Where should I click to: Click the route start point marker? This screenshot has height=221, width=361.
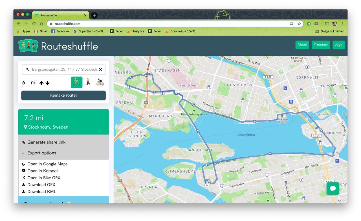tap(207, 185)
